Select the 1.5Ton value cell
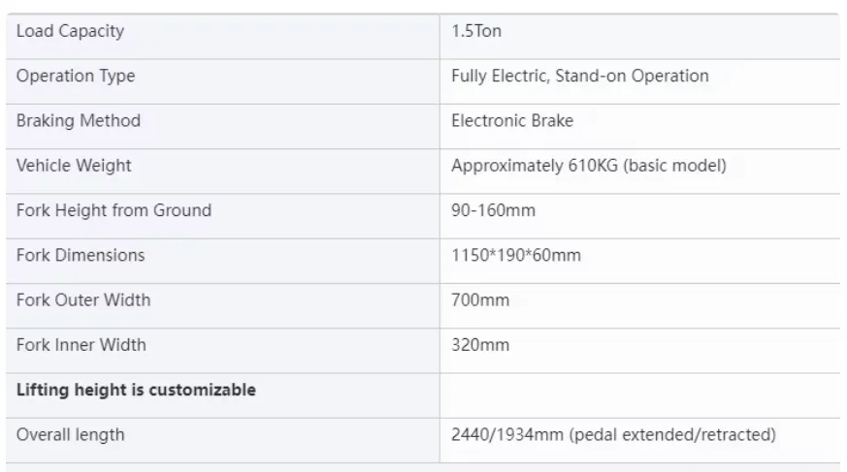The height and width of the screenshot is (472, 847). pyautogui.click(x=640, y=37)
